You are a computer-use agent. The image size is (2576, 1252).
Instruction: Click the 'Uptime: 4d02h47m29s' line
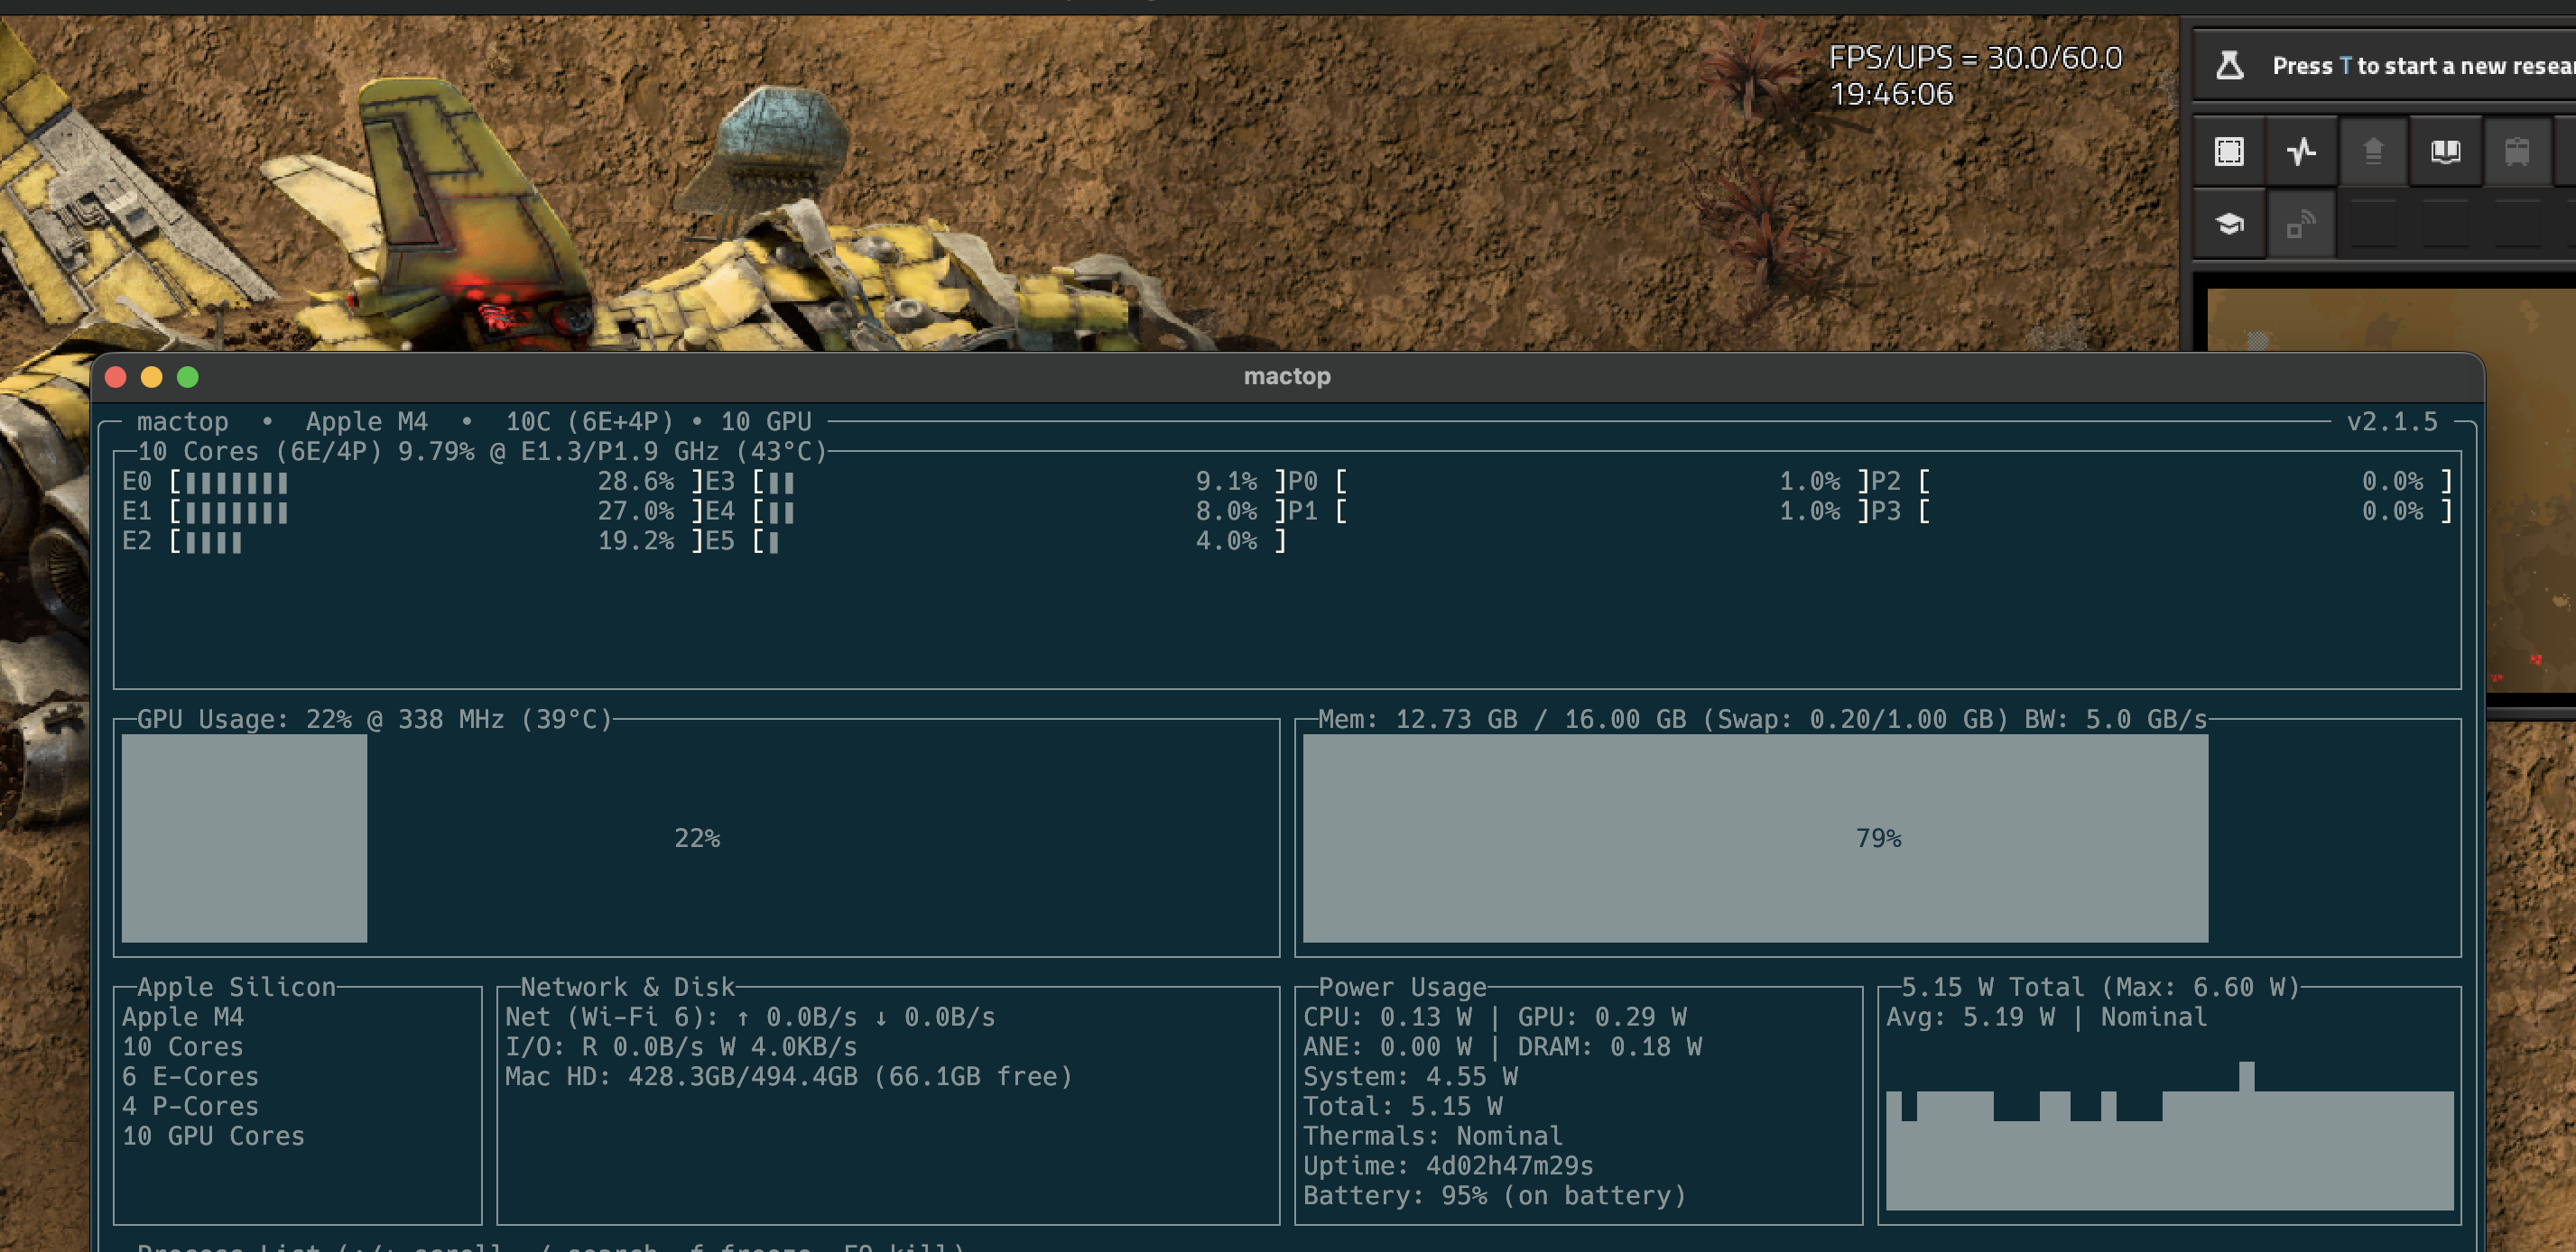pos(1448,1167)
